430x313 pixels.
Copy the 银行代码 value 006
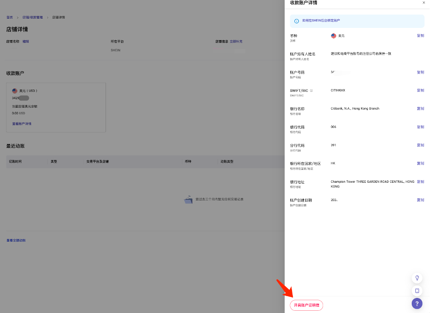coord(420,127)
